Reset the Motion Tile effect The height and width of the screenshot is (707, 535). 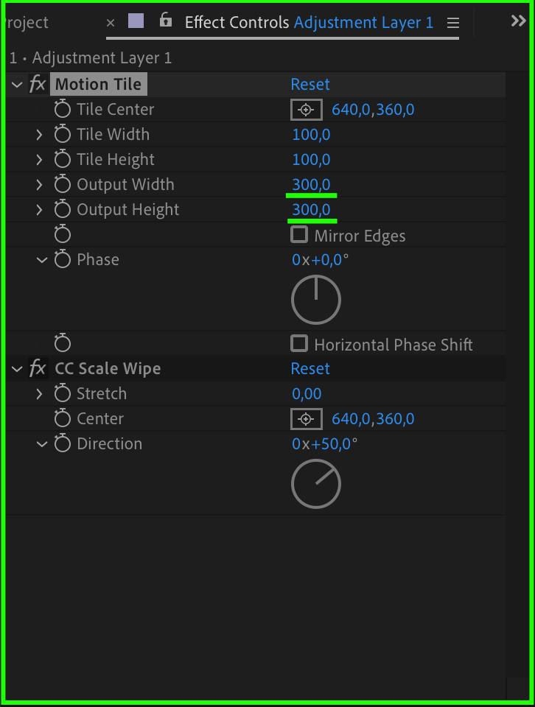310,85
